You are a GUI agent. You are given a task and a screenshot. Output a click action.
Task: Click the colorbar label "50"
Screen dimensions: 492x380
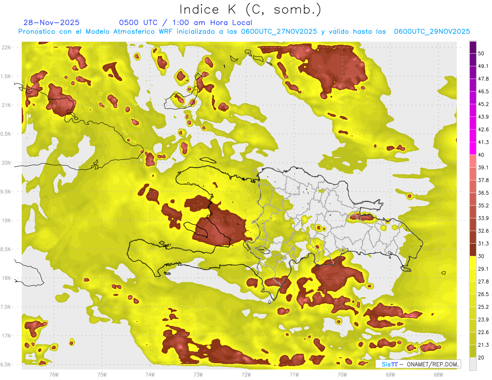(482, 53)
